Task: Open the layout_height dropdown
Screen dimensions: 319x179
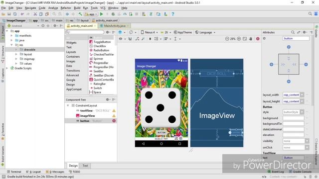Action: (x=302, y=101)
